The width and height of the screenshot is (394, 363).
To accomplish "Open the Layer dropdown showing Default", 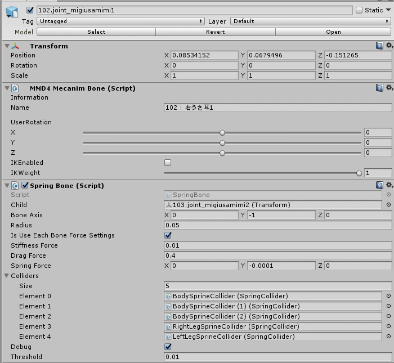I will tap(311, 21).
